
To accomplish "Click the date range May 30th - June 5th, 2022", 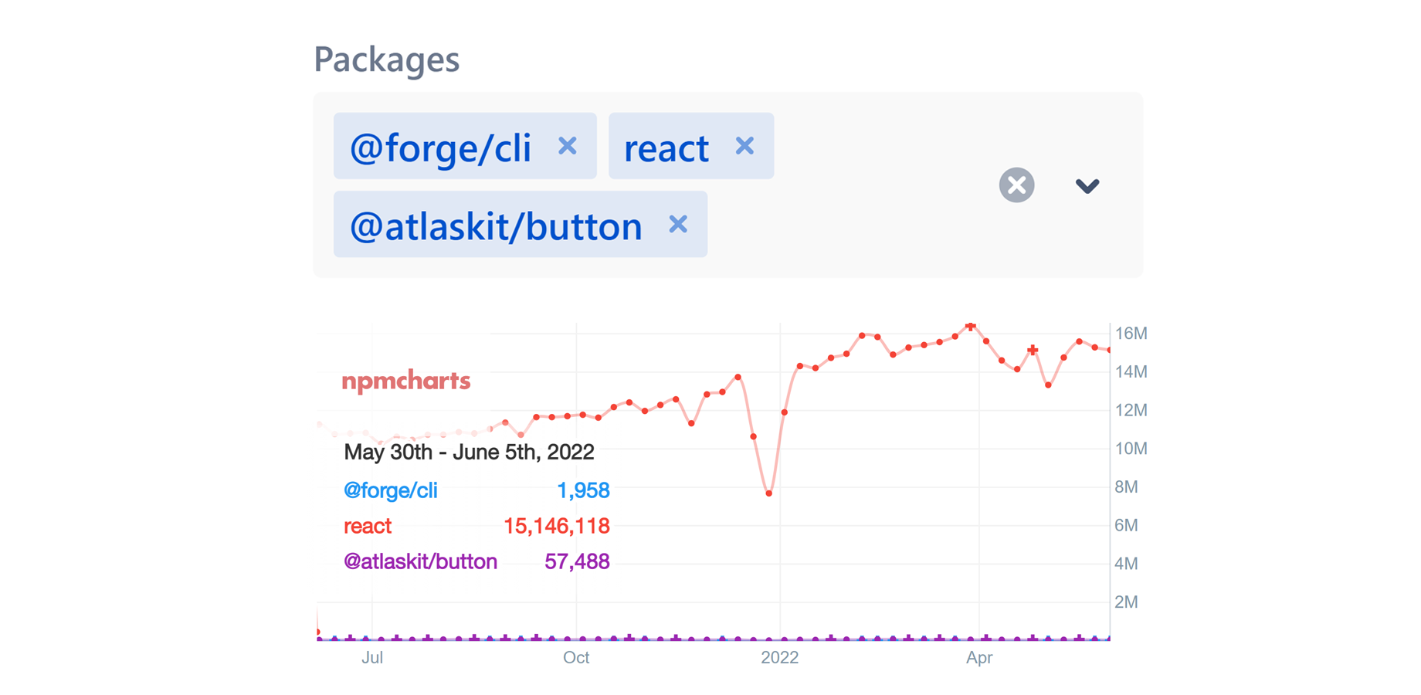I will tap(469, 452).
